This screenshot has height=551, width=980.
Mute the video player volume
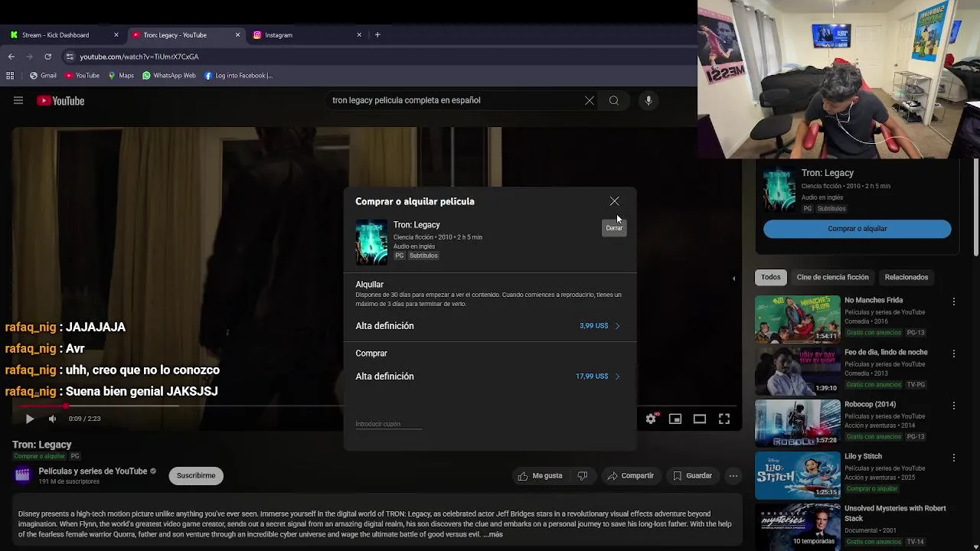pyautogui.click(x=52, y=419)
